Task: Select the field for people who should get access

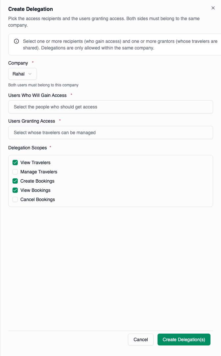Action: click(110, 107)
